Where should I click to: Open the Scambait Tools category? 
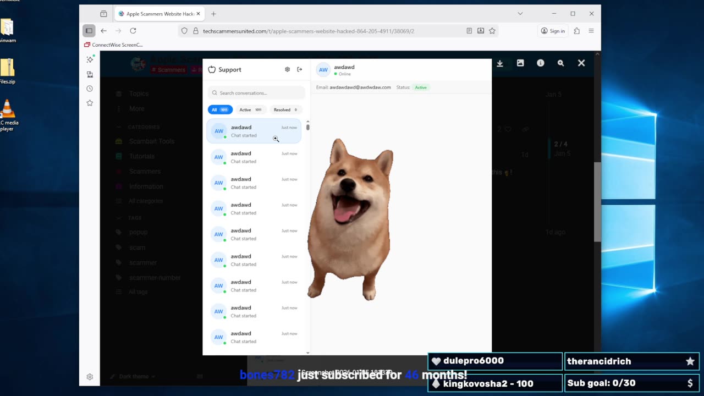[x=151, y=141]
